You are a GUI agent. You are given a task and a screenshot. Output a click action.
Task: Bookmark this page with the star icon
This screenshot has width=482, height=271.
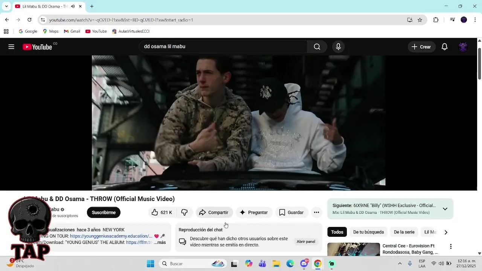(x=420, y=20)
